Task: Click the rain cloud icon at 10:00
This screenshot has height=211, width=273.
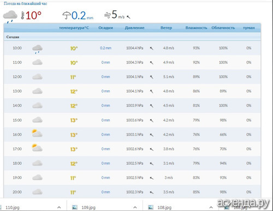Action: [37, 49]
